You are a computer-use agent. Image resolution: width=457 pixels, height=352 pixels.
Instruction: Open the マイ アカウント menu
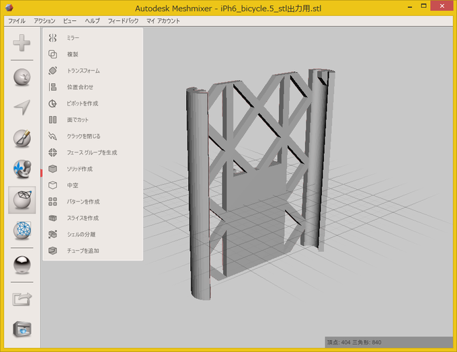click(163, 21)
